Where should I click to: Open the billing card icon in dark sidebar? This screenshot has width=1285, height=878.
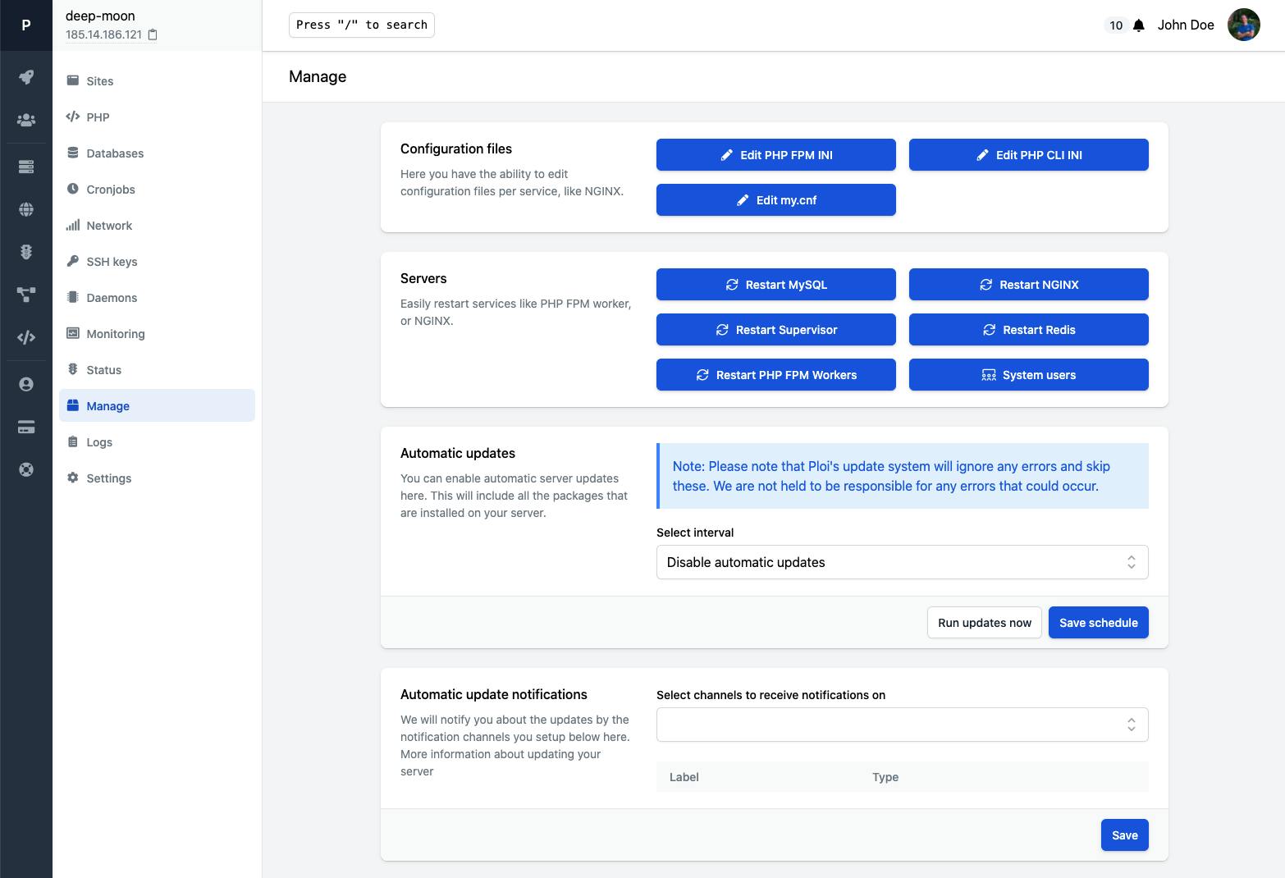point(26,427)
